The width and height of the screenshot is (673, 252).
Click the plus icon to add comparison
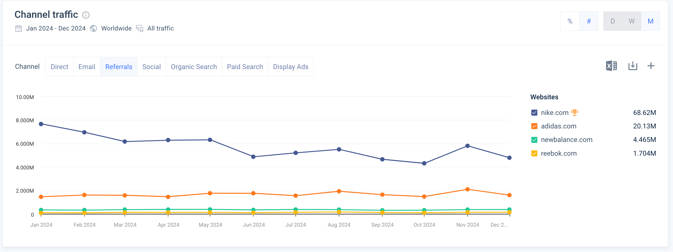click(x=651, y=66)
